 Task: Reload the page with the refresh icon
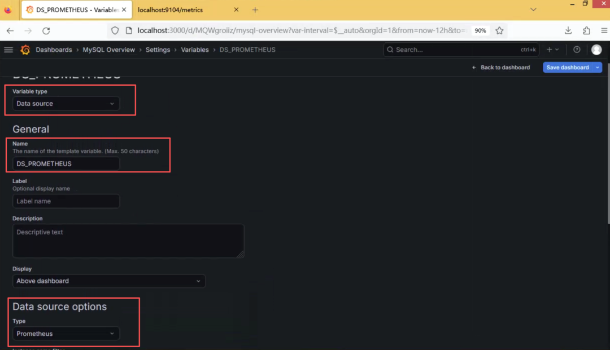tap(46, 30)
